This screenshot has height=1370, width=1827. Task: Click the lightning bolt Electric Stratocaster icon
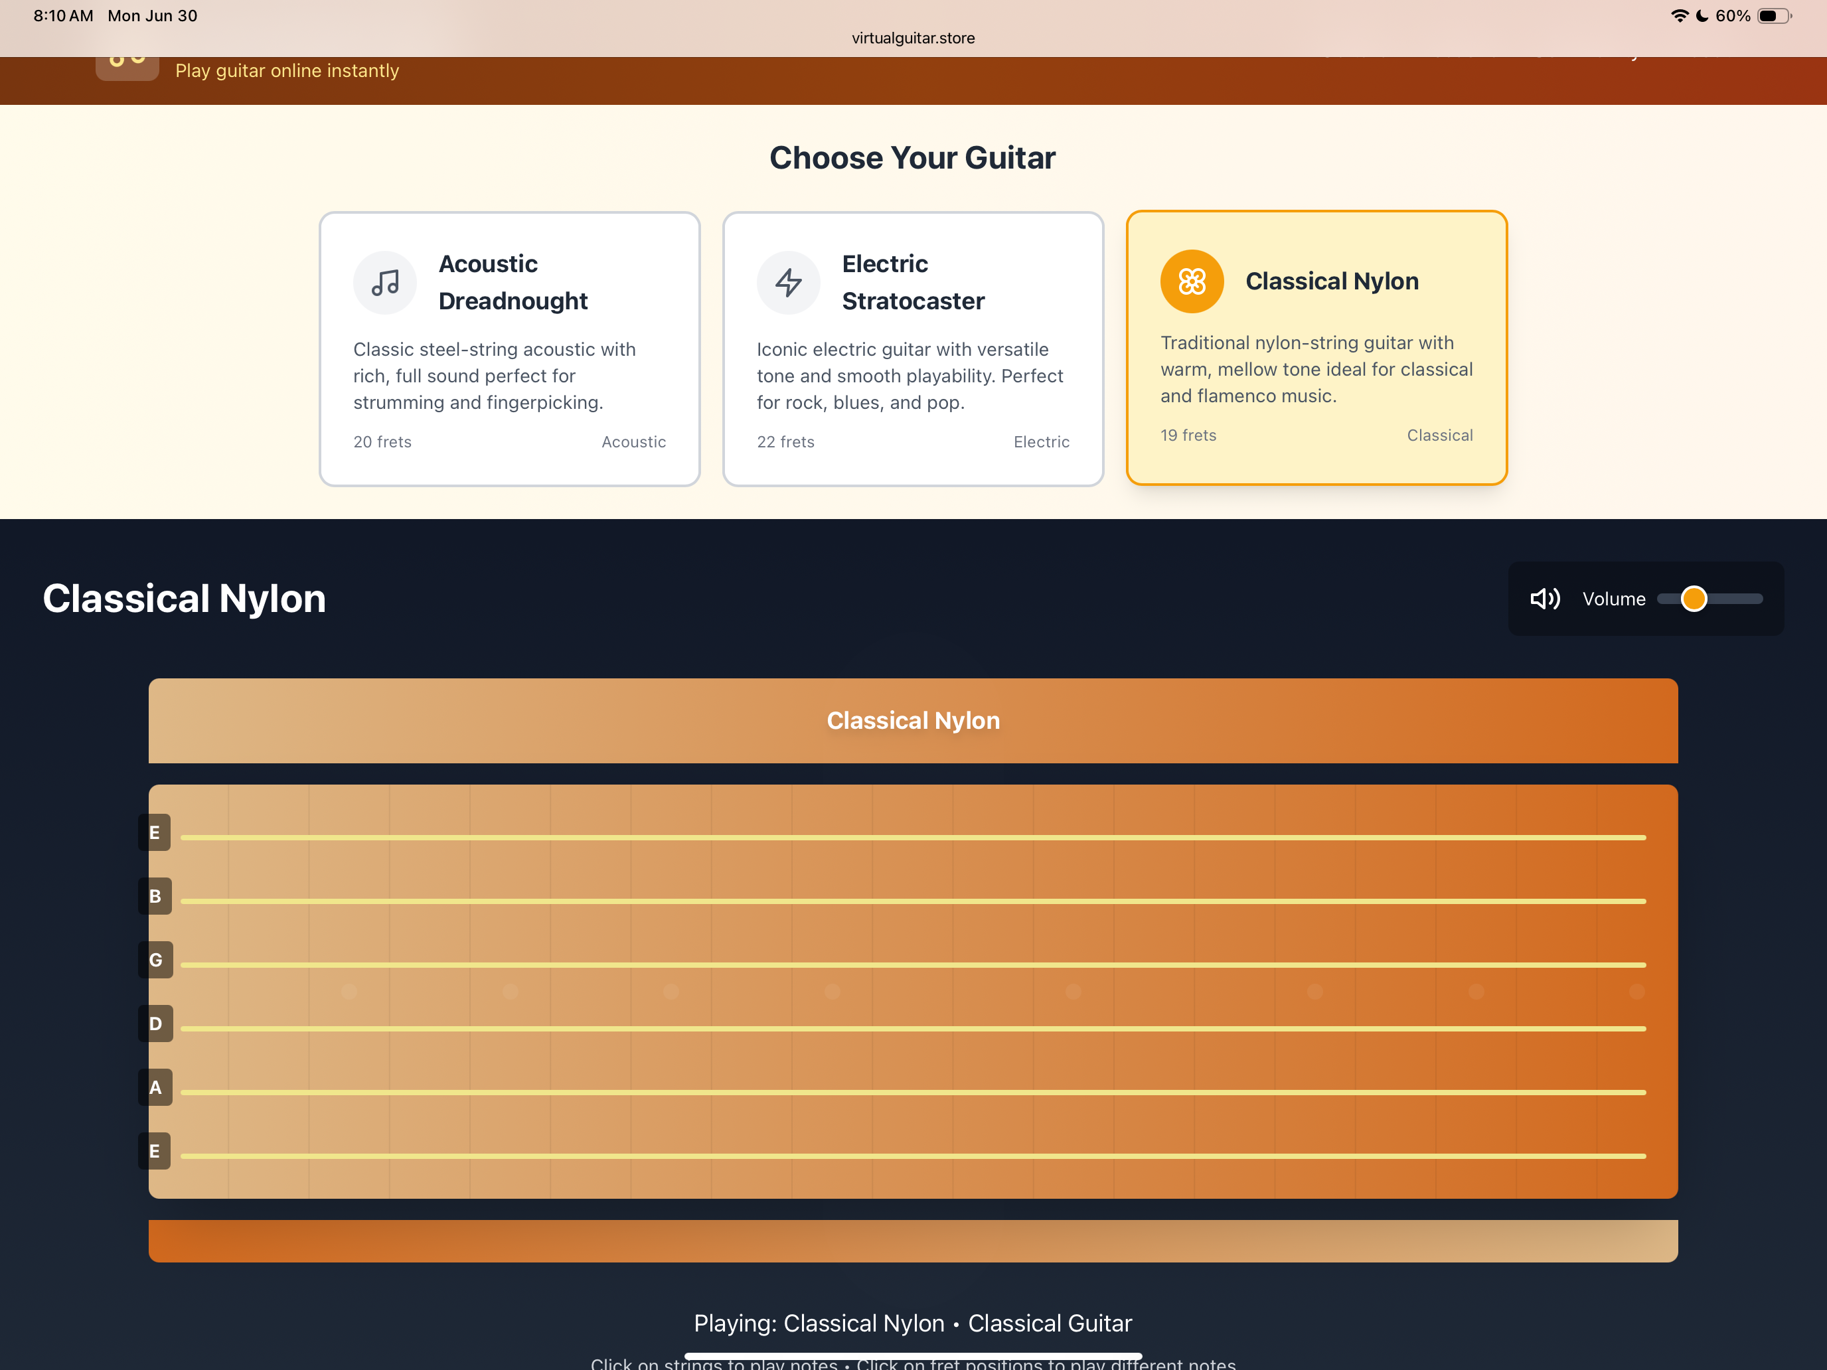tap(788, 282)
